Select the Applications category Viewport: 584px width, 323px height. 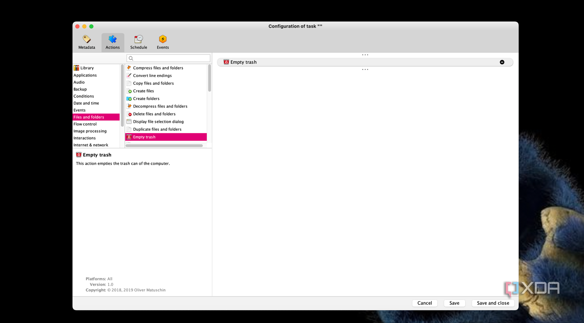point(96,75)
